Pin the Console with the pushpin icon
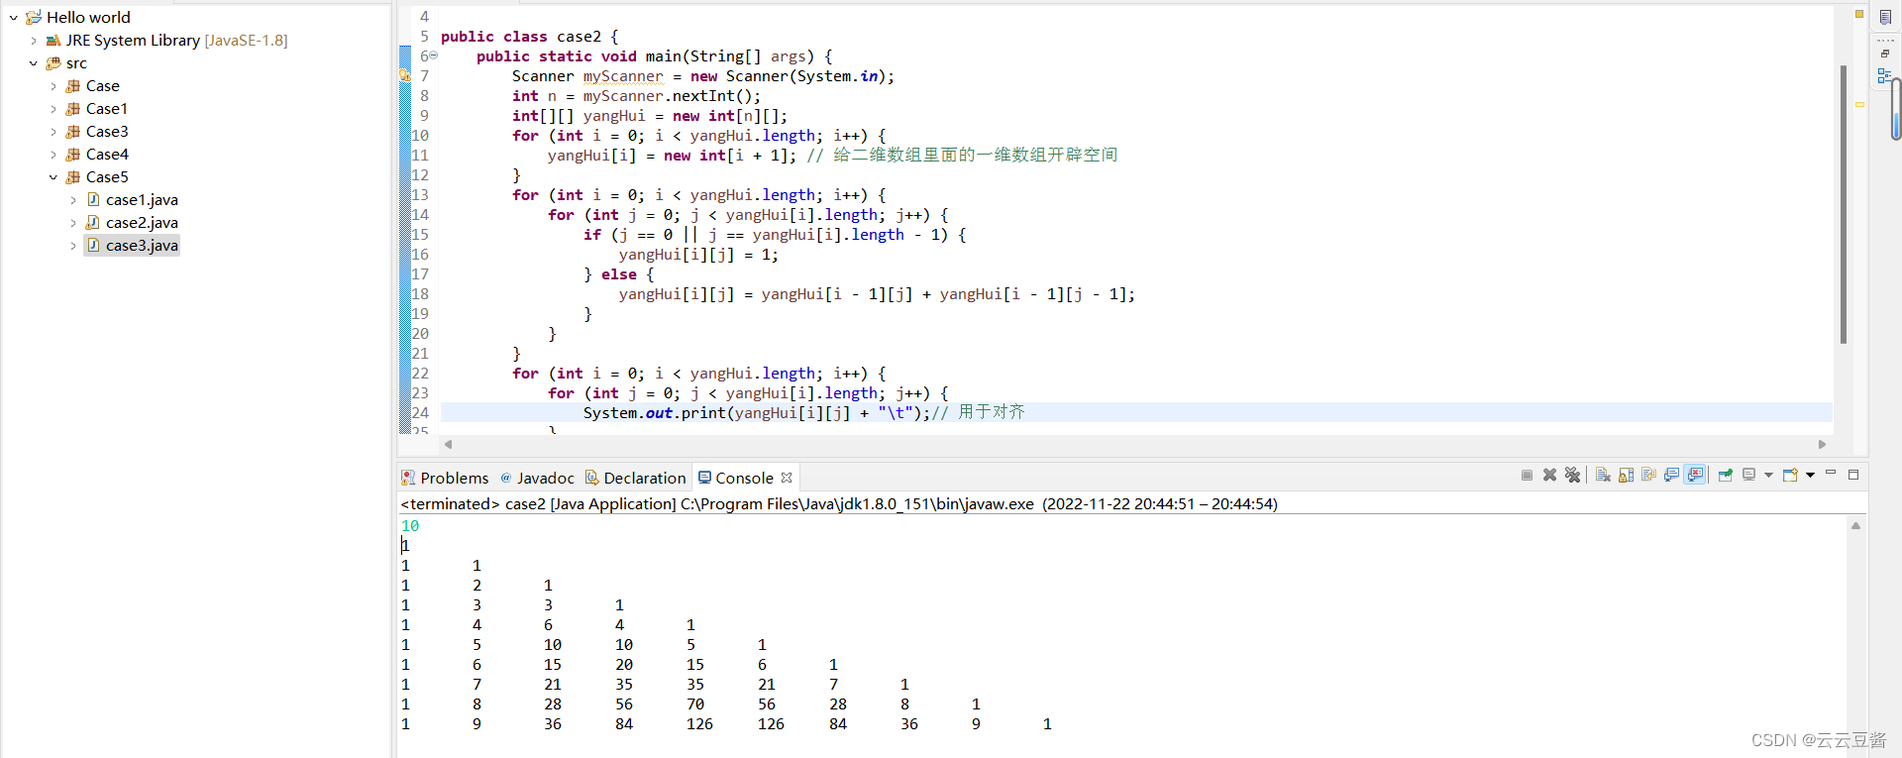This screenshot has width=1902, height=758. 1725,476
